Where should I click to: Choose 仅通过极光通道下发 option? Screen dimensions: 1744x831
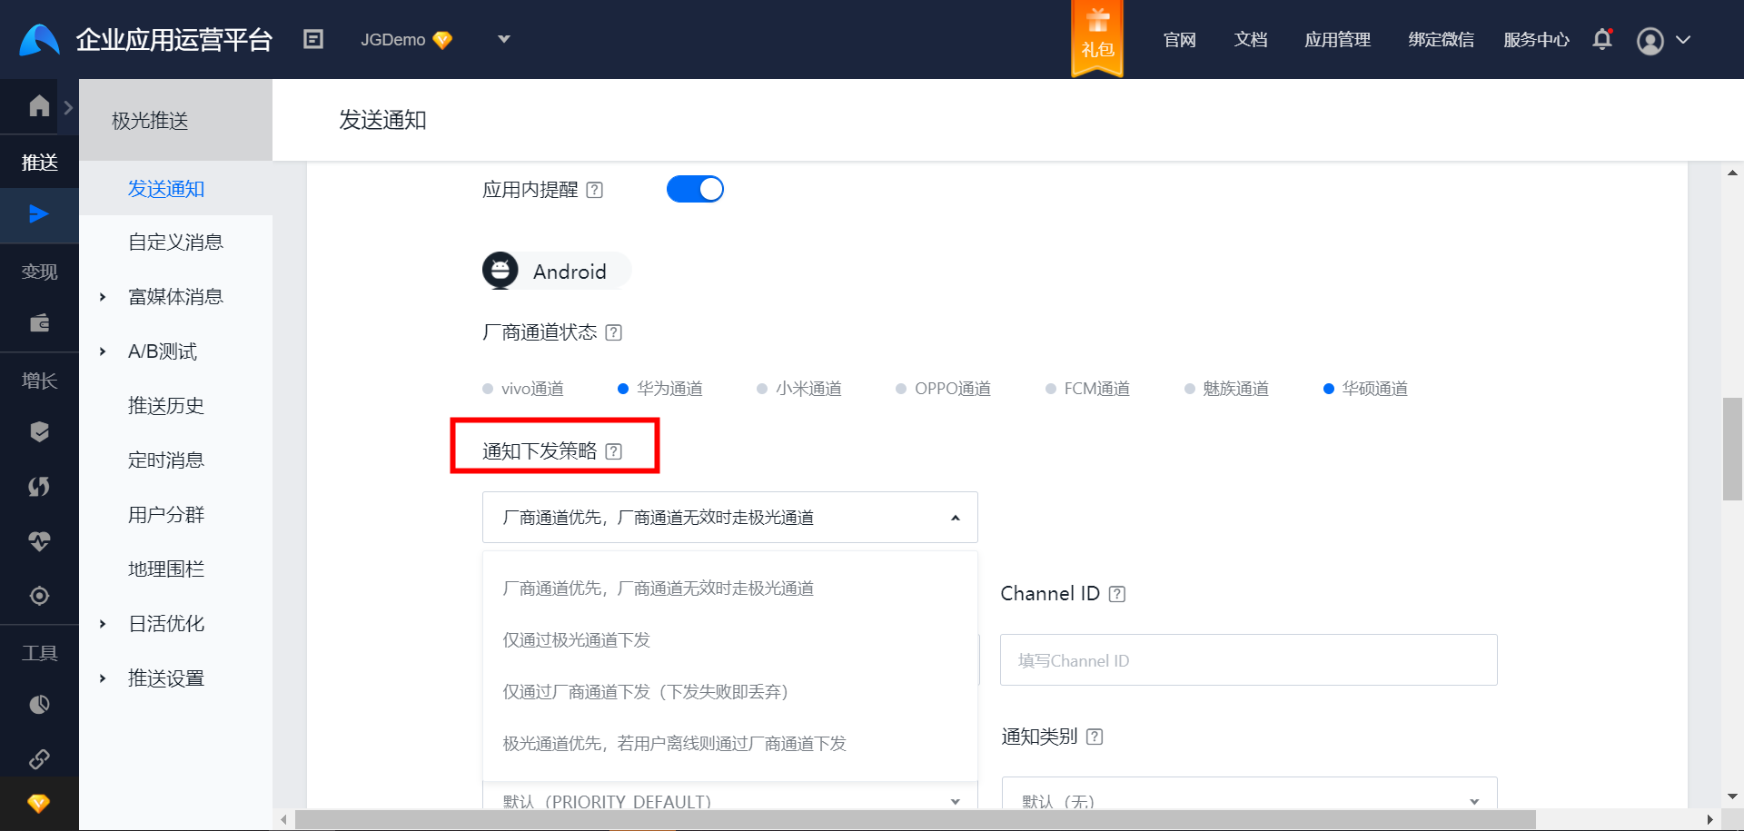click(730, 640)
